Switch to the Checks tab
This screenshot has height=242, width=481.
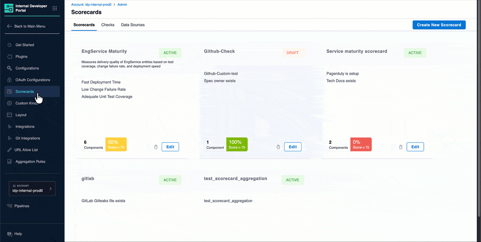click(108, 25)
